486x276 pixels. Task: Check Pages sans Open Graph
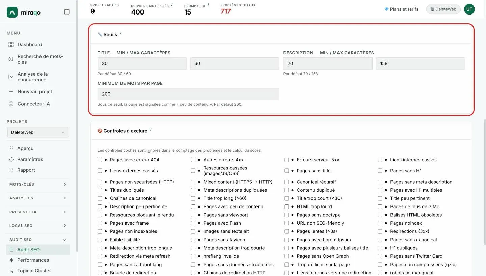tap(287, 256)
